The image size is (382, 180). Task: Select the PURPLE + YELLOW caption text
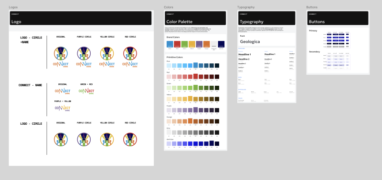[x=63, y=101]
